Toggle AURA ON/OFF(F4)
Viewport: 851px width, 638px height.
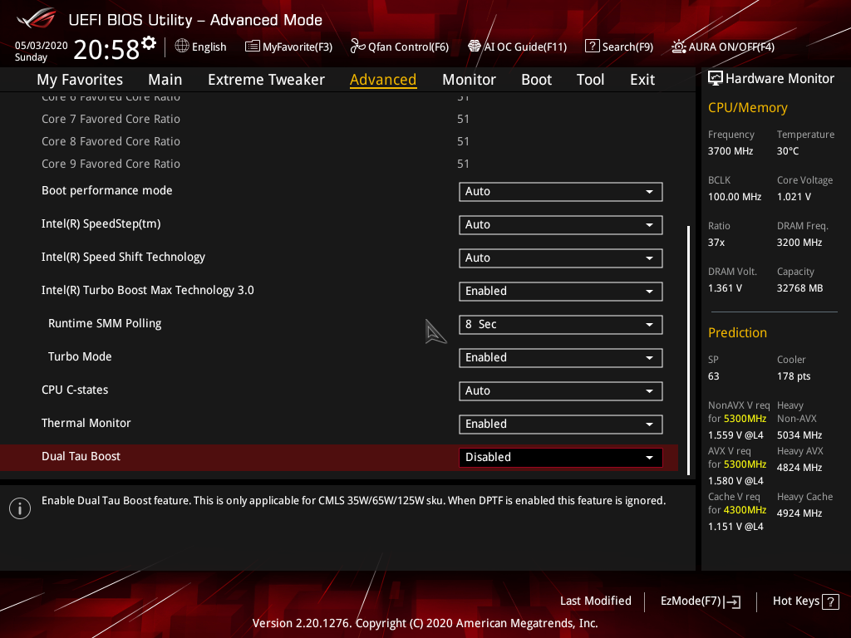pos(723,47)
